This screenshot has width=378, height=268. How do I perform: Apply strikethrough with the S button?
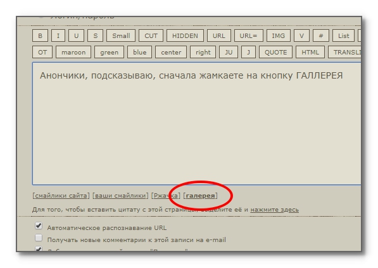click(x=95, y=35)
